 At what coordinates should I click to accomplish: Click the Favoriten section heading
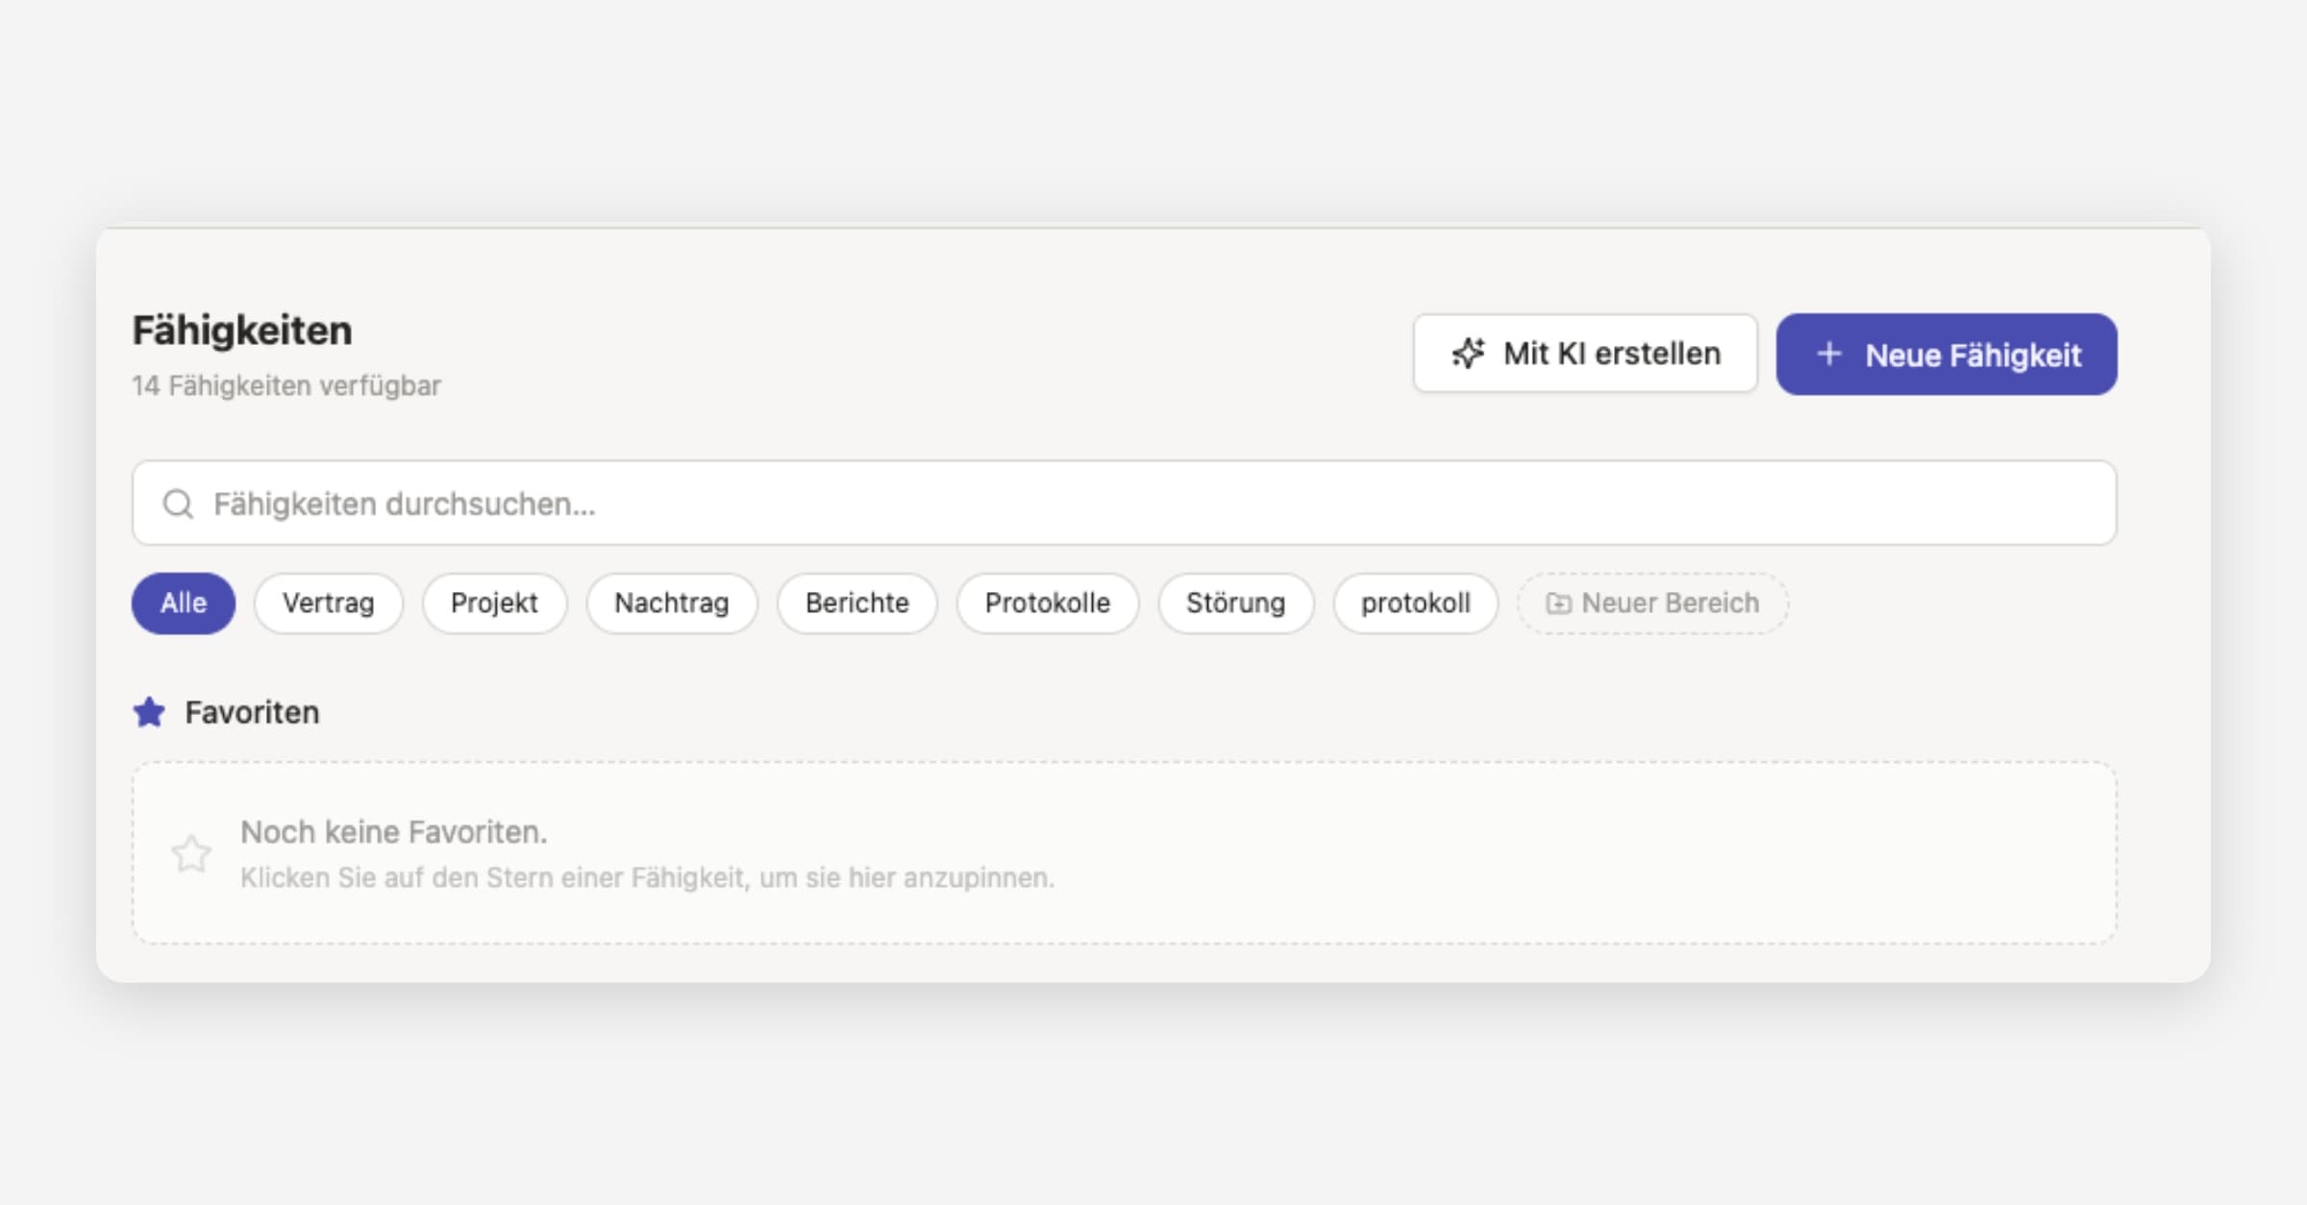point(252,712)
